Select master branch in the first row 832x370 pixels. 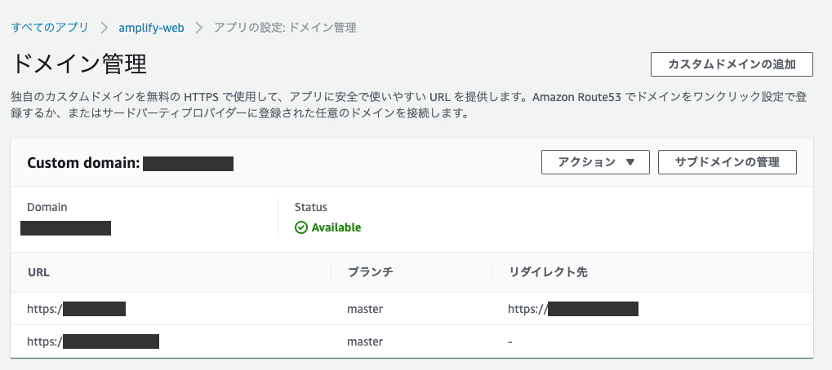[x=364, y=309]
